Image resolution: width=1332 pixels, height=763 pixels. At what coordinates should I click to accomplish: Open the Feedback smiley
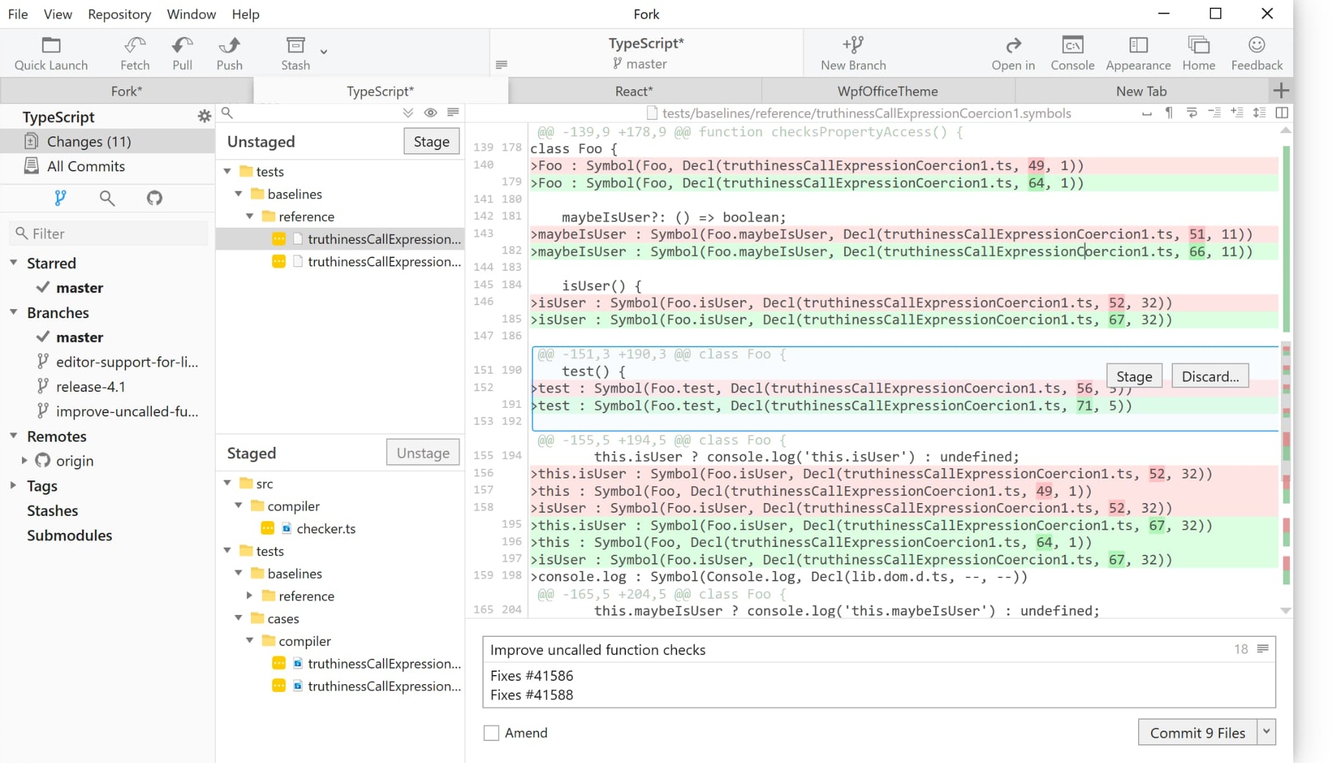1256,53
